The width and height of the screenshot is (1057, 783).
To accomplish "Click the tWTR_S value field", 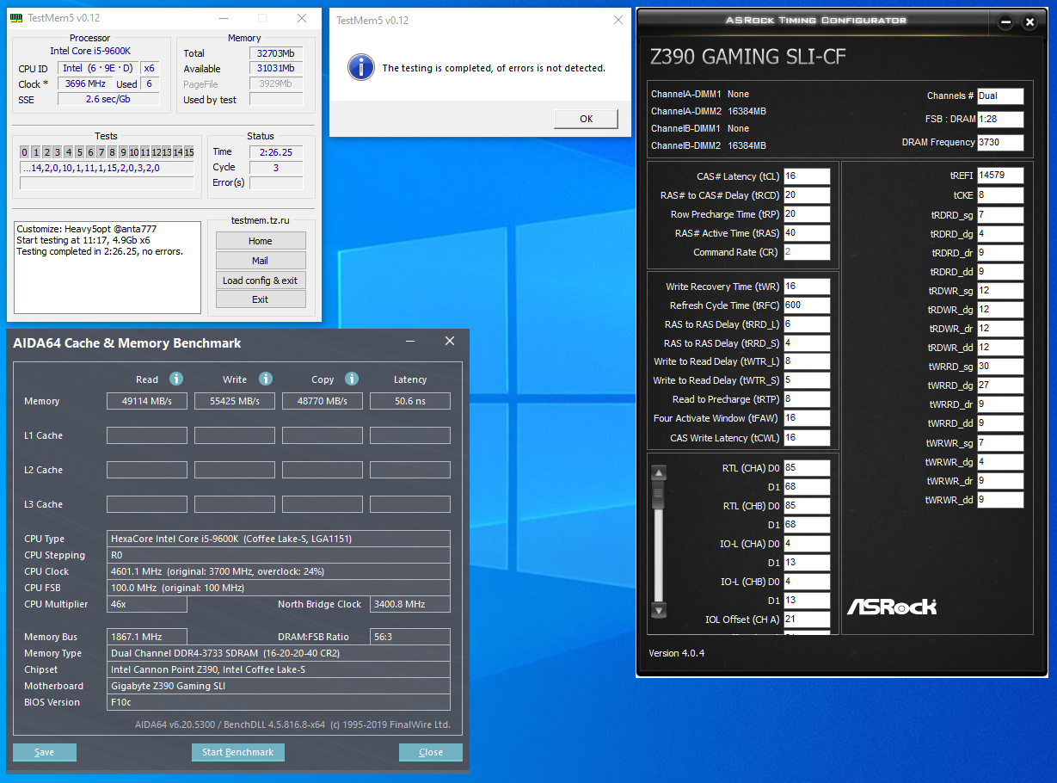I will pyautogui.click(x=807, y=380).
